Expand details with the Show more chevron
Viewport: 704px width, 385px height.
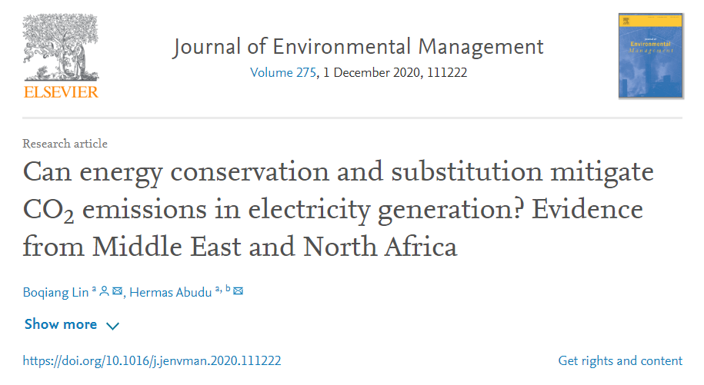coord(112,326)
